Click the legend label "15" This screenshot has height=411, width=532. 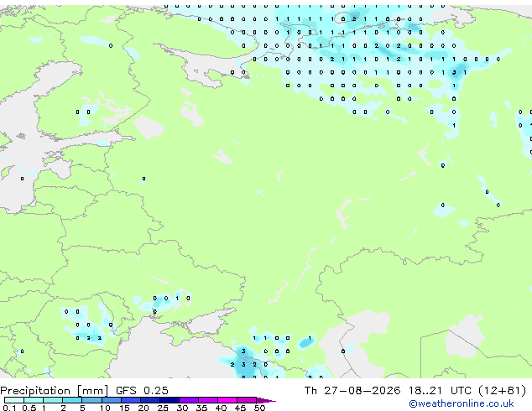click(124, 408)
